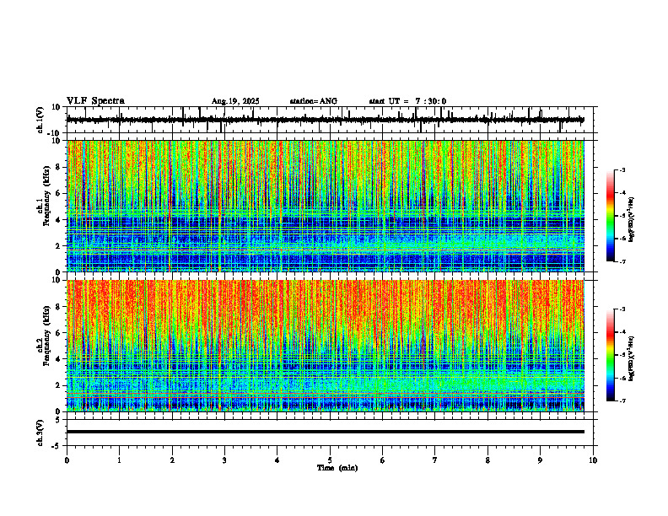Click the log(PSD) label beside ch.1 color bar

point(632,219)
